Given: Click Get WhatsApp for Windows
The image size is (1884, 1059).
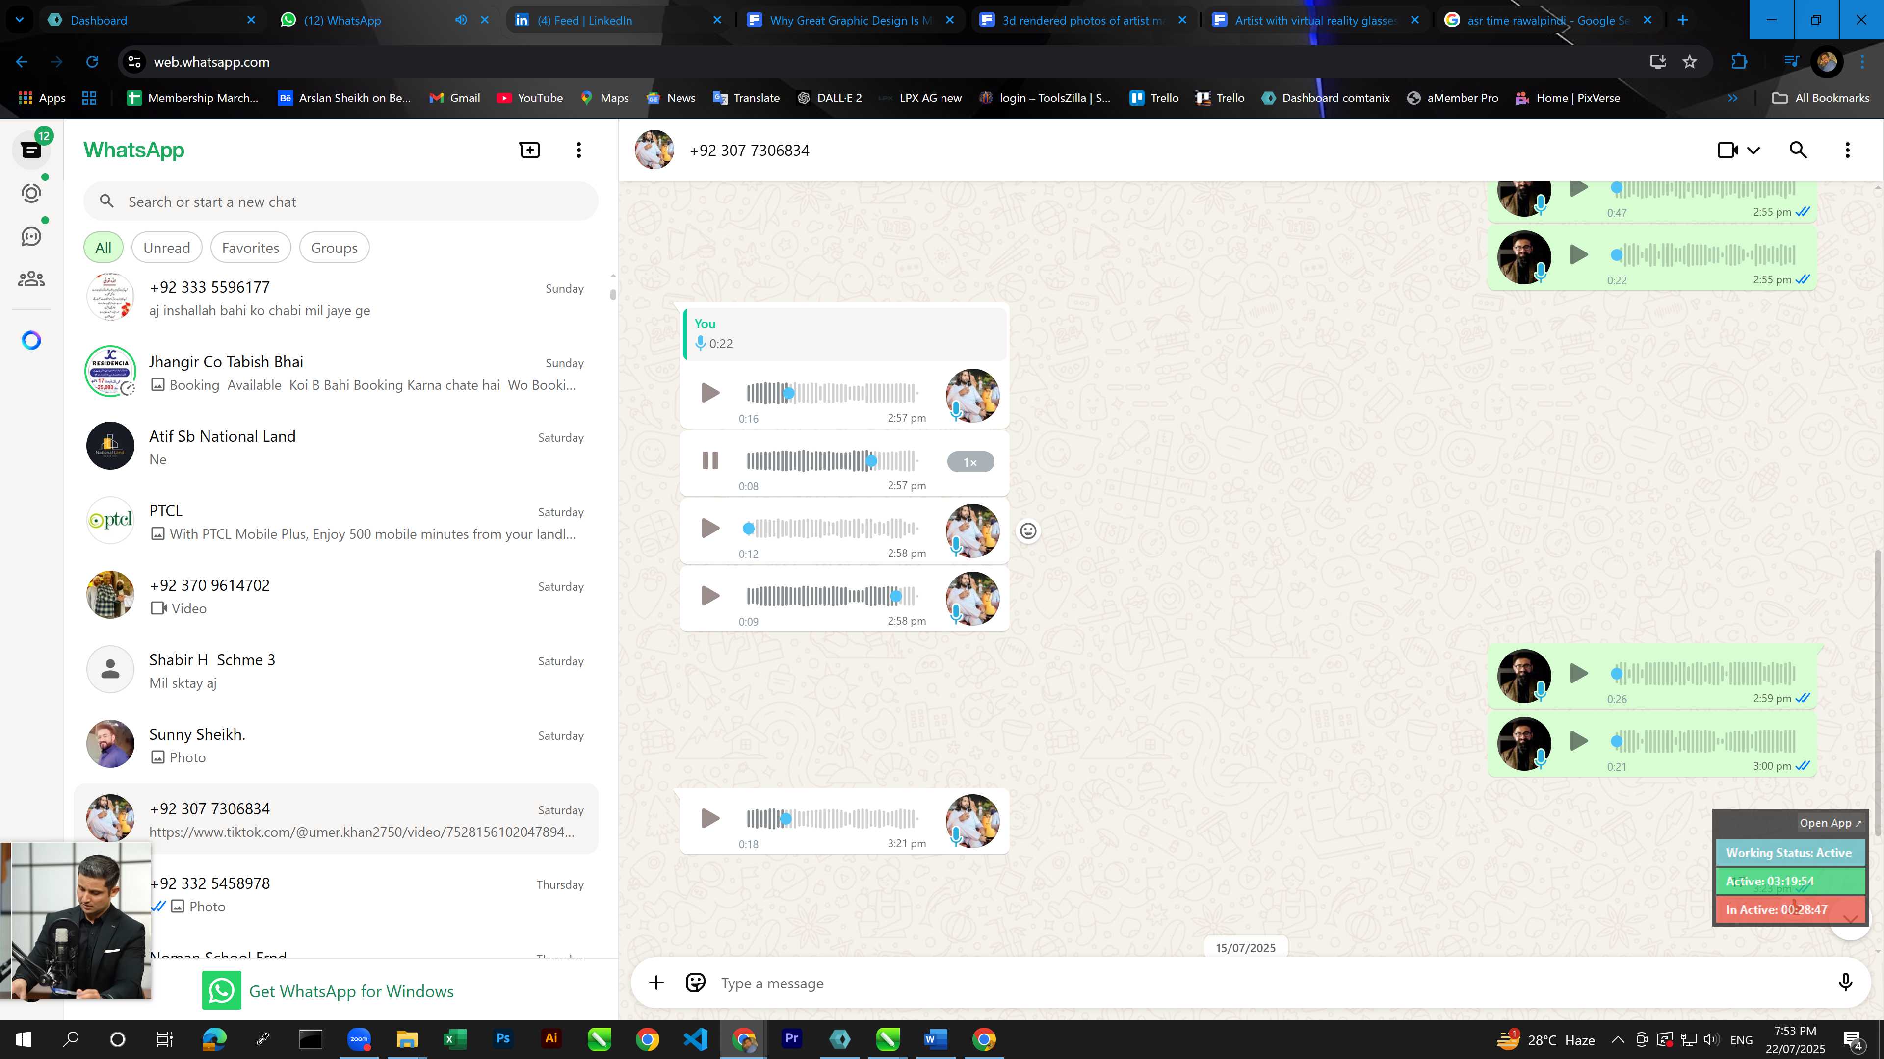Looking at the screenshot, I should tap(328, 991).
